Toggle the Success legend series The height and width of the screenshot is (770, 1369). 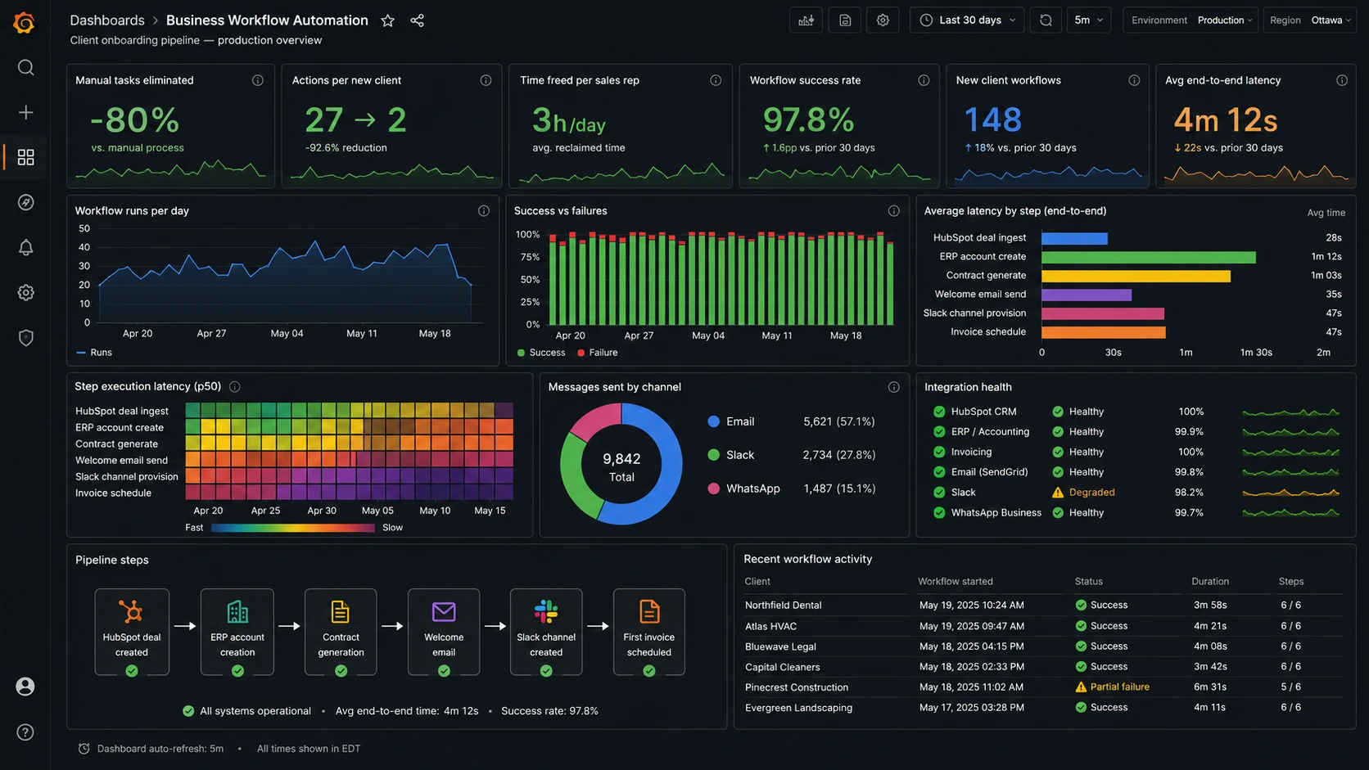click(541, 353)
